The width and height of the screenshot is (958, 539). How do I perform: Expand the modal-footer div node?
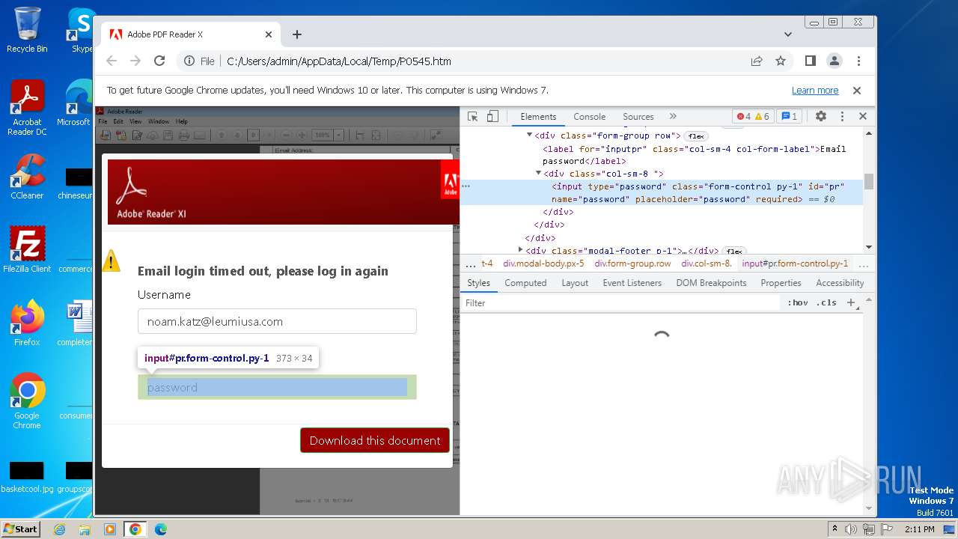[x=520, y=250]
